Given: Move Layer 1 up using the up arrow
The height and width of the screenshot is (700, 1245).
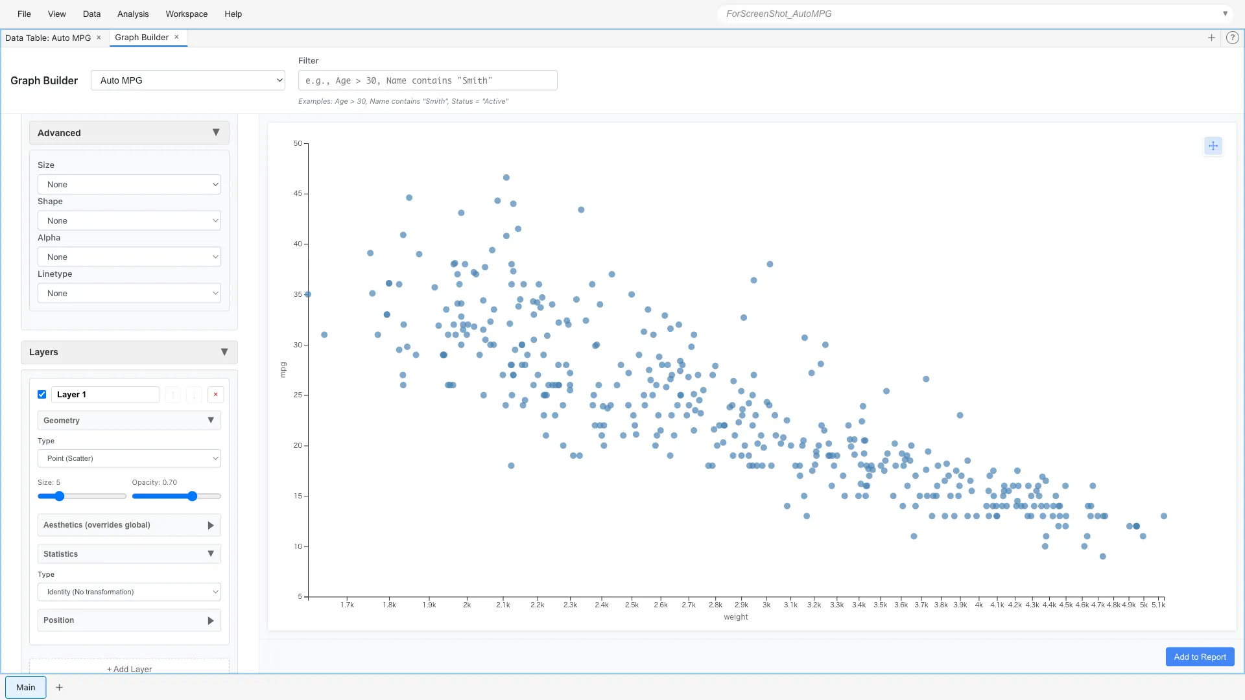Looking at the screenshot, I should (x=172, y=394).
